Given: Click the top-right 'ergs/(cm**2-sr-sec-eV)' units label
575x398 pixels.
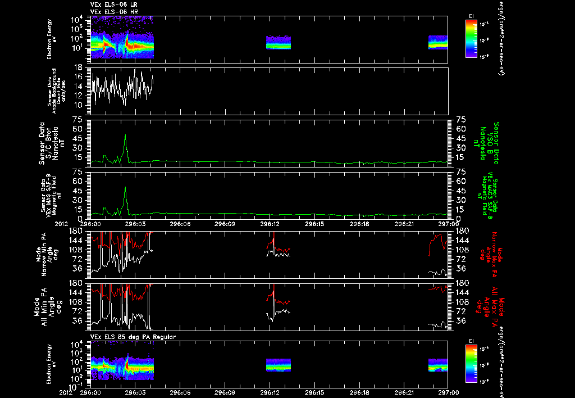Looking at the screenshot, I should coord(500,38).
